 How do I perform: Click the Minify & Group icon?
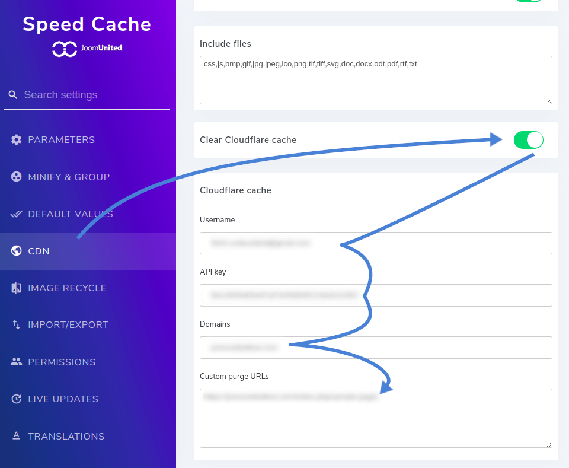coord(17,177)
